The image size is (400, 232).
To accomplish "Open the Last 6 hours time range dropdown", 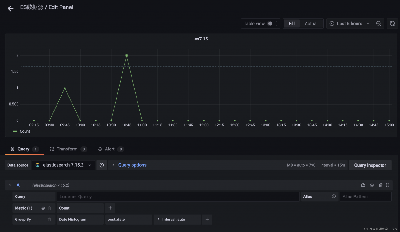I will pyautogui.click(x=350, y=24).
